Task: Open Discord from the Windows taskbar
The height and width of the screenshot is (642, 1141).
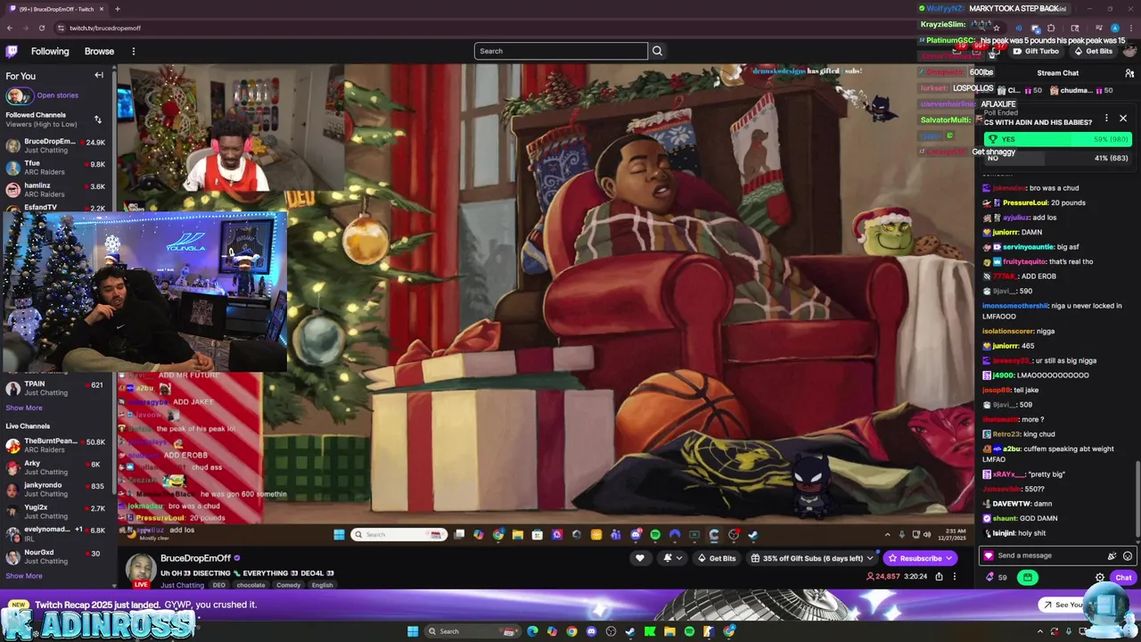Action: [x=591, y=631]
